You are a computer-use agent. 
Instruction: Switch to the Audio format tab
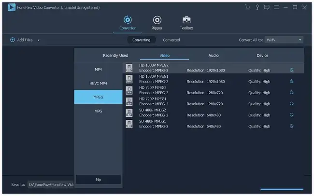(213, 56)
